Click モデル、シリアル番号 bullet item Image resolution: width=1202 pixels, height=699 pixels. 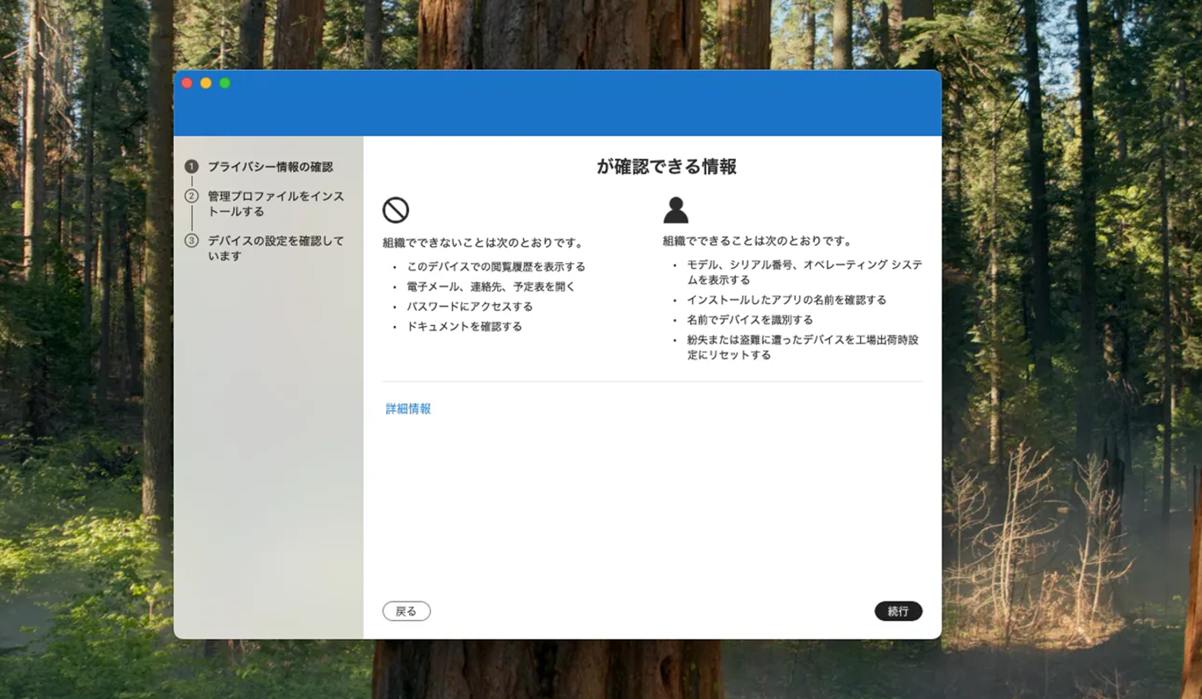(804, 272)
